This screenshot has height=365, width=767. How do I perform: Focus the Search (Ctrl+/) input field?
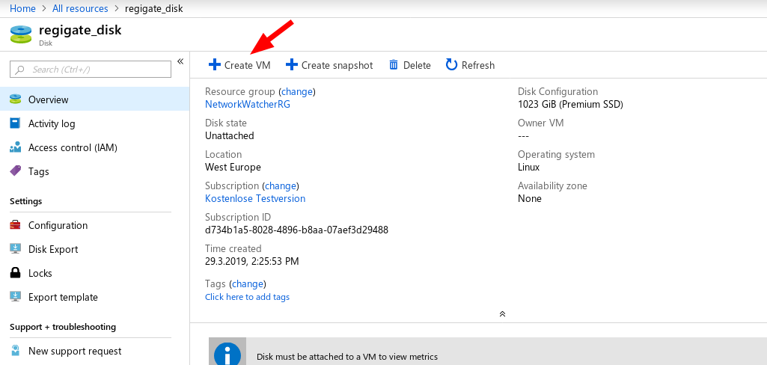coord(91,70)
